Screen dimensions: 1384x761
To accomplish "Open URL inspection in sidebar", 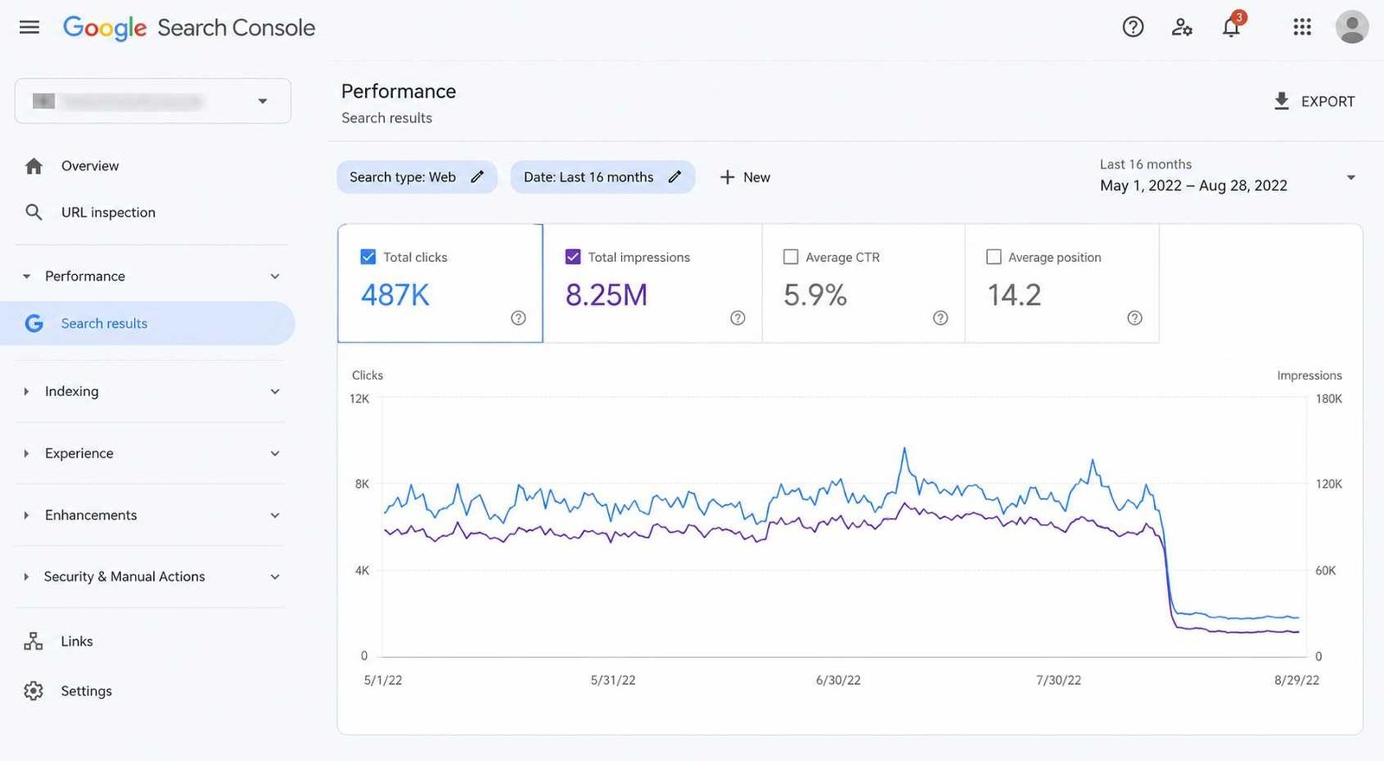I will (108, 213).
